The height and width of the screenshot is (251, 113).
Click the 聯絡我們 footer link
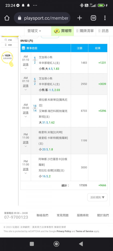42,215
